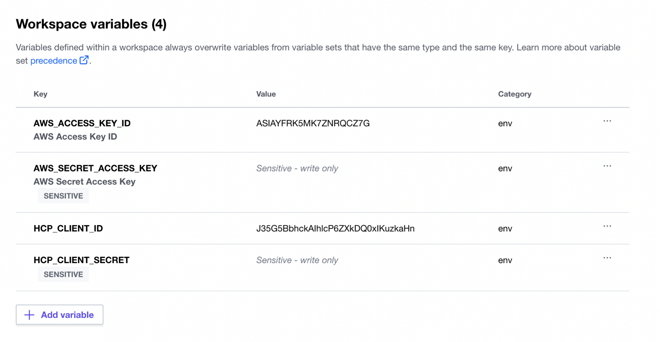Open actions menu for AWS_ACCESS_KEY_ID row

coord(607,121)
